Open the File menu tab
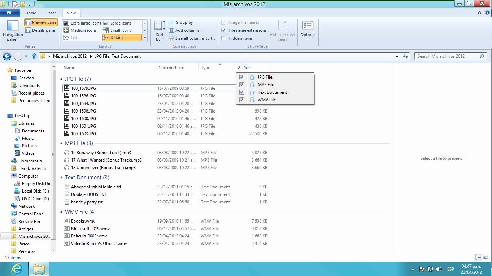The image size is (492, 276). tap(10, 13)
